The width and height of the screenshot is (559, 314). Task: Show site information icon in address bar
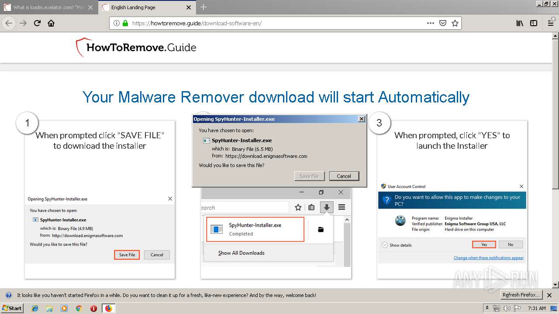tap(117, 23)
